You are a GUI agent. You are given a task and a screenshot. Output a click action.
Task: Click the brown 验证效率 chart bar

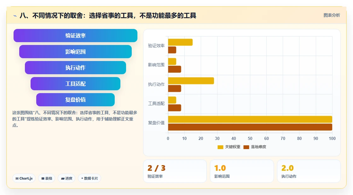[172, 50]
